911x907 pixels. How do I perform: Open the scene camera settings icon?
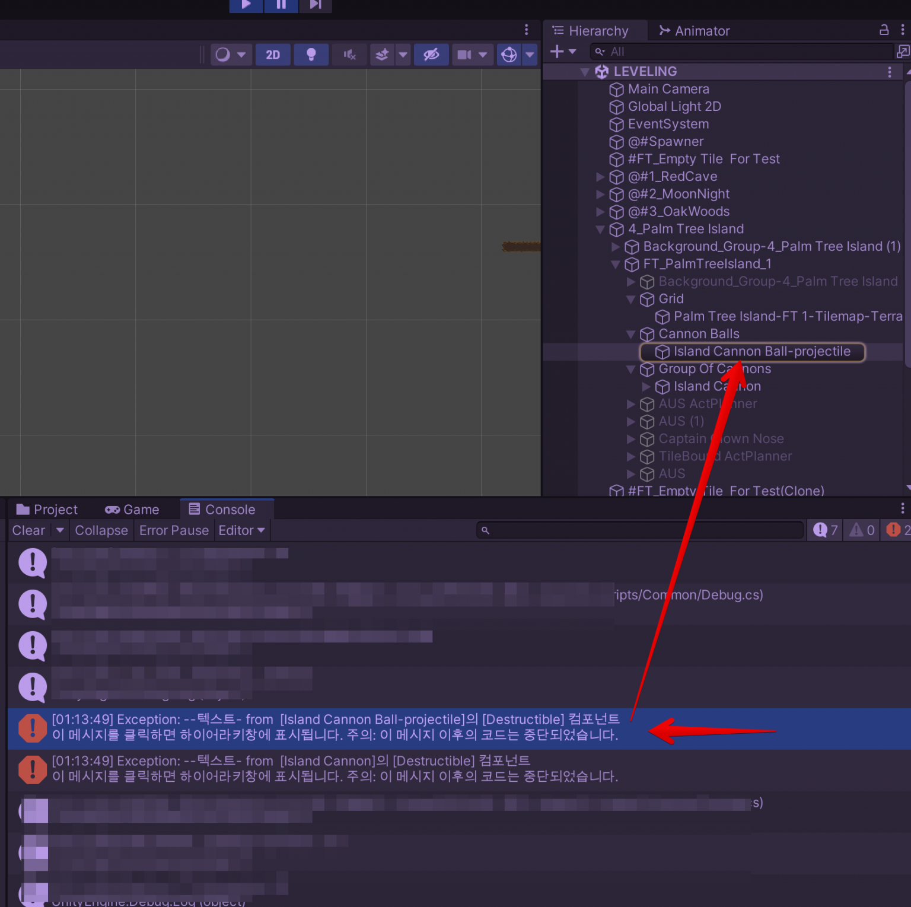pos(464,55)
